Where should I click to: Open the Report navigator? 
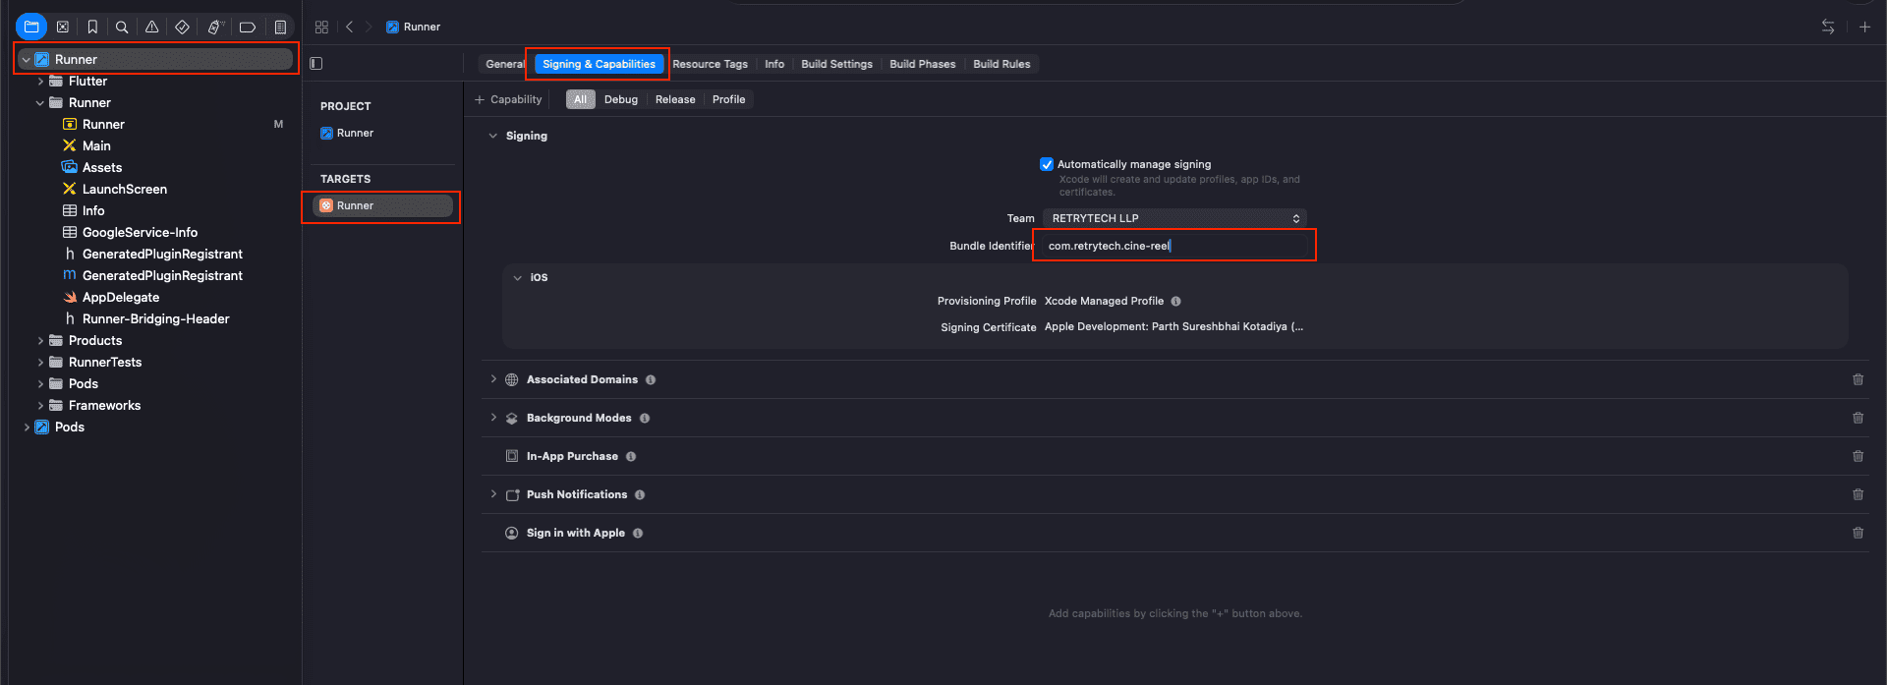point(280,28)
